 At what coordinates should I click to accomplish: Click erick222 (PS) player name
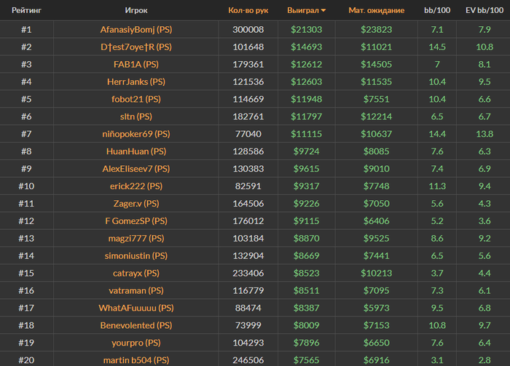136,186
